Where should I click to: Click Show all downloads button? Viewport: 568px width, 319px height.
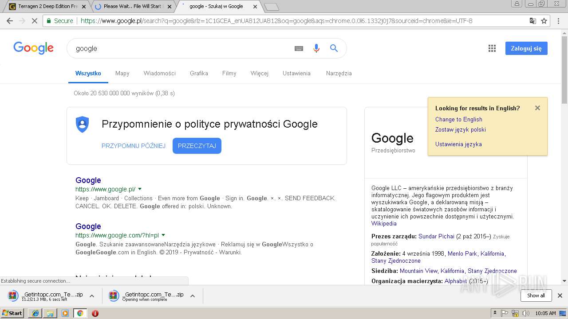(x=536, y=296)
